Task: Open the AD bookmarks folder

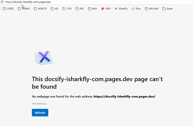Action: pyautogui.click(x=55, y=9)
